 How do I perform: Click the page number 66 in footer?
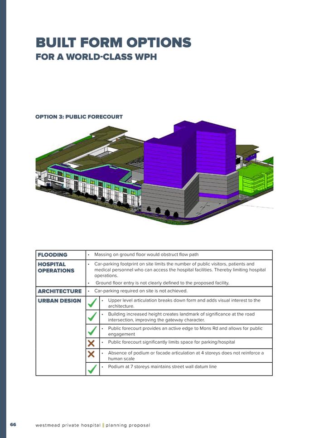[13, 425]
